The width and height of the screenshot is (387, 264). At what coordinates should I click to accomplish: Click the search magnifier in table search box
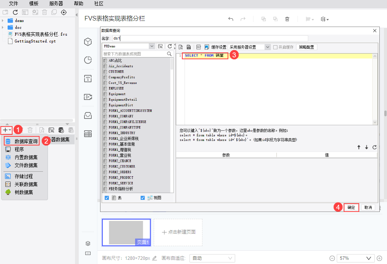pos(169,54)
